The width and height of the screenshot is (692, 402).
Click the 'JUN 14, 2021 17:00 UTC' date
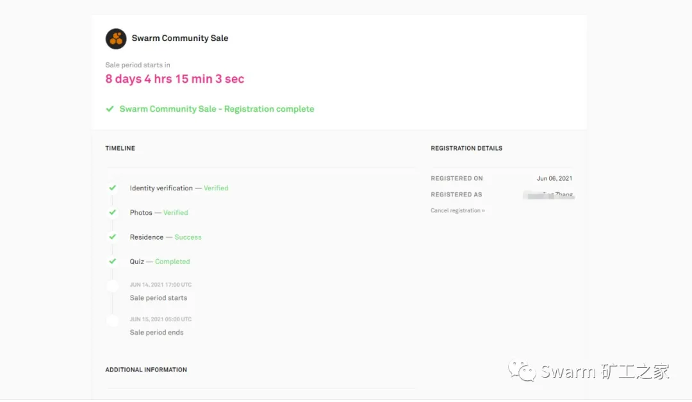[161, 285]
